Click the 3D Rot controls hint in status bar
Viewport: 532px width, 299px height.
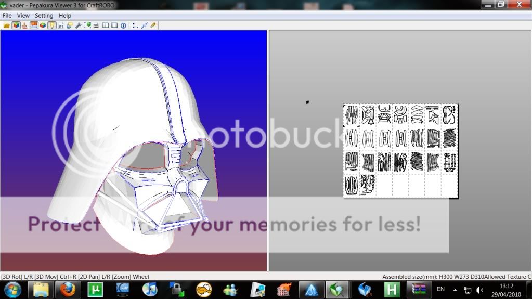75,277
